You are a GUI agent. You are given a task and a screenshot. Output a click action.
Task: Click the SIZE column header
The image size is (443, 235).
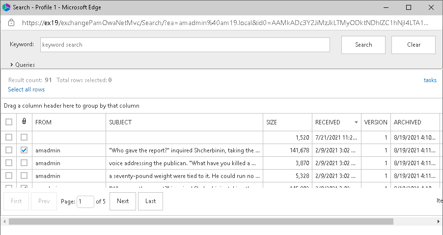[287, 122]
